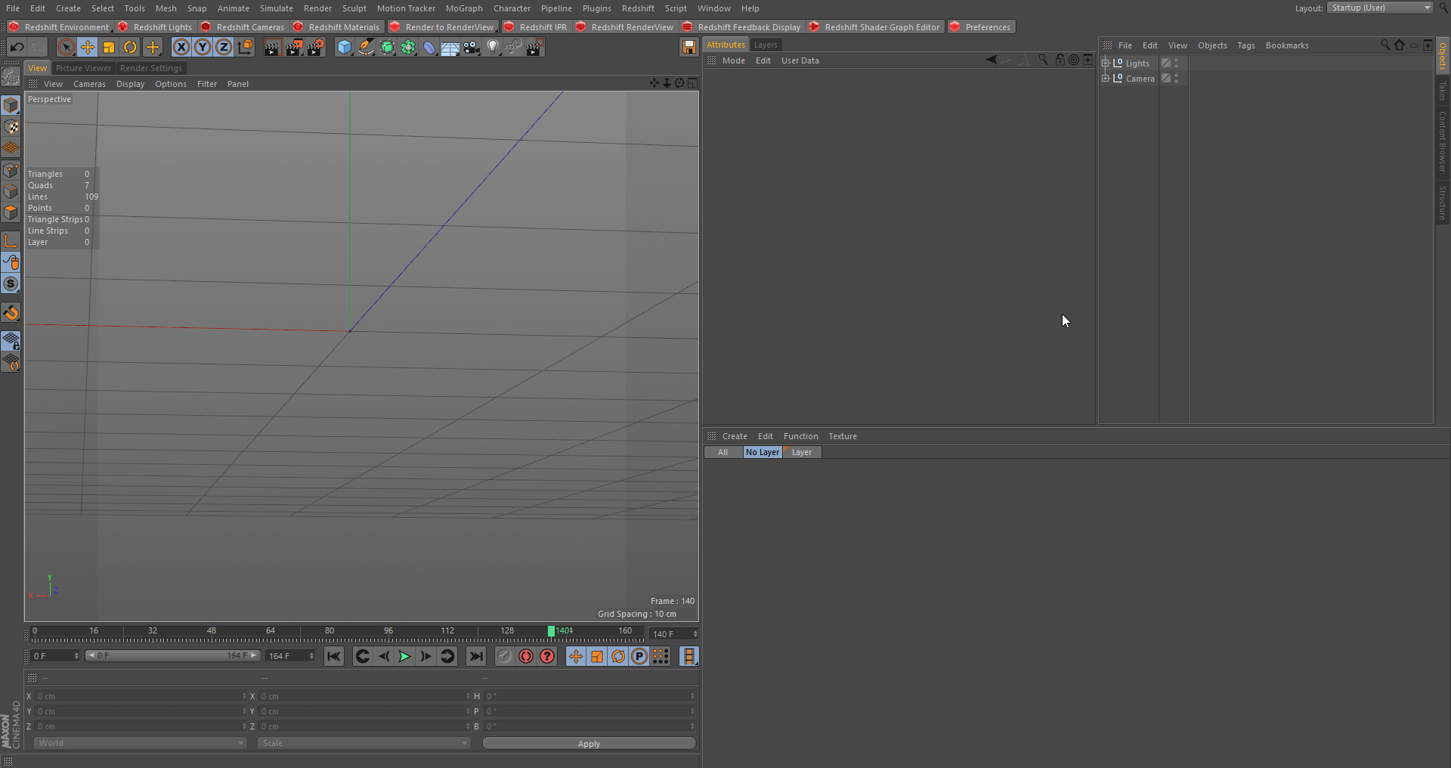The width and height of the screenshot is (1451, 768).
Task: Add a Cube primitive object
Action: (345, 48)
